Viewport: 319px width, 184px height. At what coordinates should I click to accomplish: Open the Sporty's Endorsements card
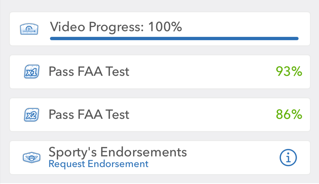pos(160,157)
